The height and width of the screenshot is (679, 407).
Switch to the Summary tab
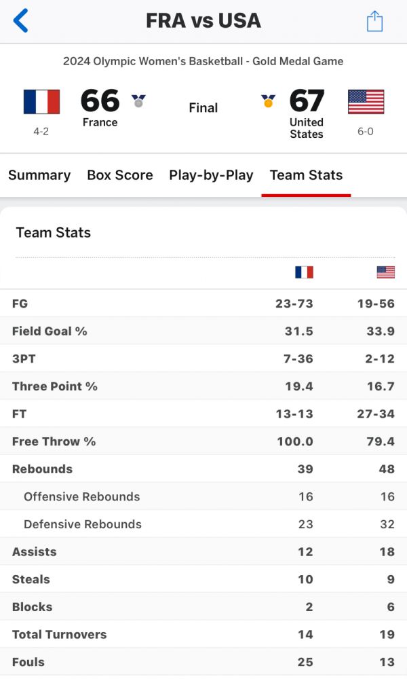coord(39,175)
